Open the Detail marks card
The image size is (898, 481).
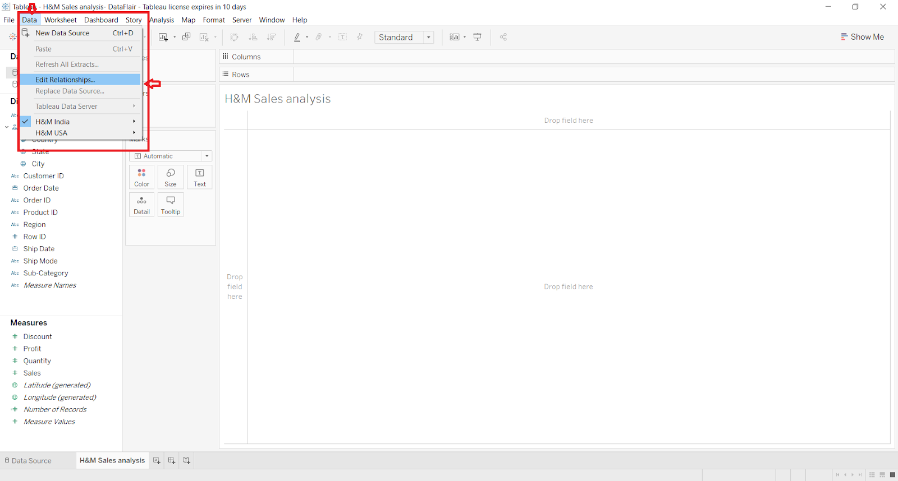tap(141, 205)
